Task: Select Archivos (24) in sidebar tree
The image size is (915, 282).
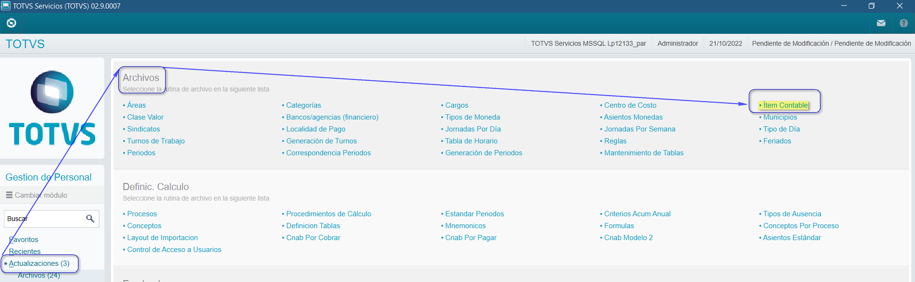Action: [x=39, y=275]
